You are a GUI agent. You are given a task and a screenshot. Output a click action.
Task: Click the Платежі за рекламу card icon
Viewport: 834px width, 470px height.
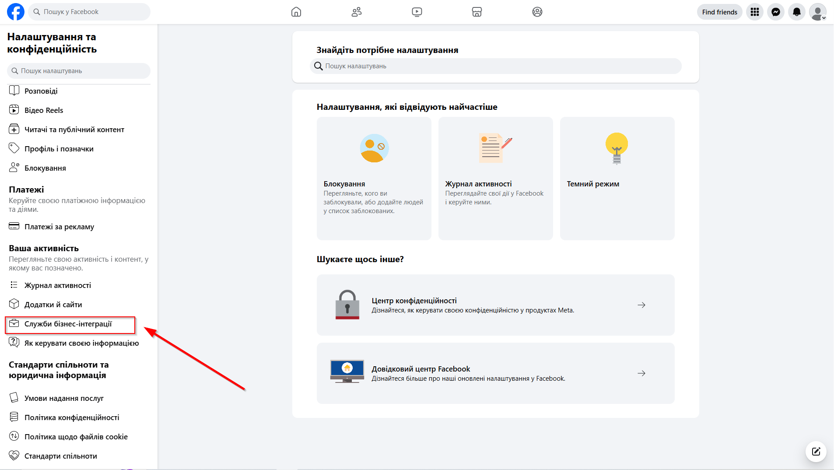14,226
